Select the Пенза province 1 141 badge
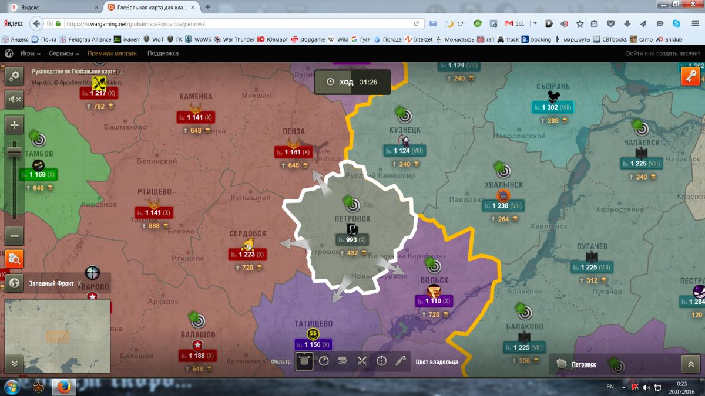The width and height of the screenshot is (705, 396). 293,152
